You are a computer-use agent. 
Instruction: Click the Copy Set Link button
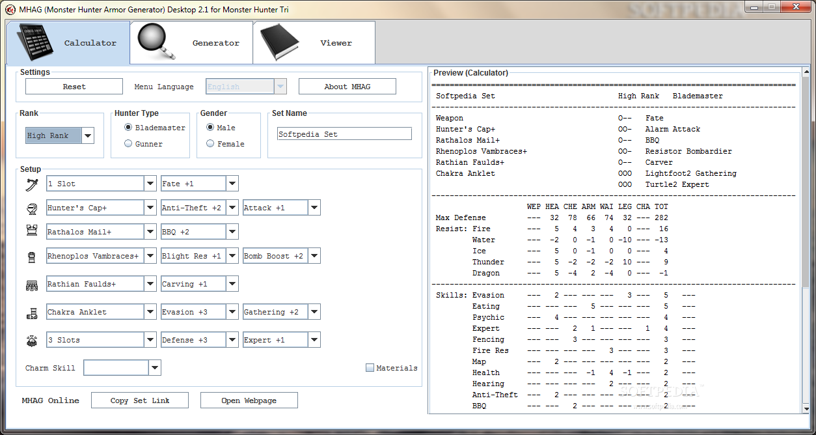(140, 400)
